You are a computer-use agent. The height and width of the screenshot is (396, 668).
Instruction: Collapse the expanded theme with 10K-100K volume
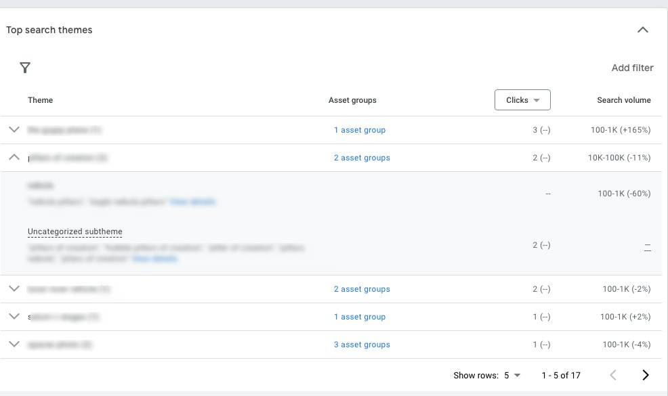pyautogui.click(x=14, y=157)
